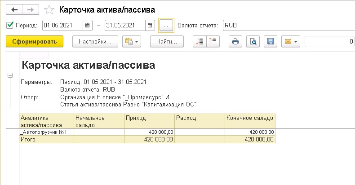Click the Найти... button
This screenshot has height=185, width=355.
[x=167, y=41]
